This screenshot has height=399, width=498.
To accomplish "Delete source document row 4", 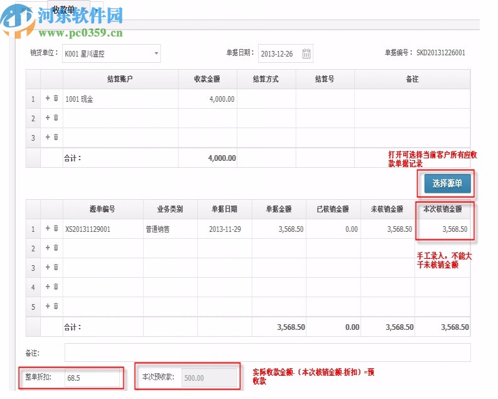I will click(56, 287).
